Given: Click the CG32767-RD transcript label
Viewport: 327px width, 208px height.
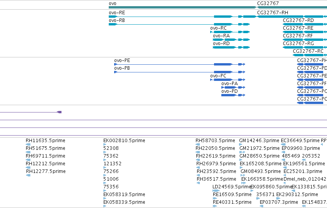Looking at the screenshot, I should point(298,20).
